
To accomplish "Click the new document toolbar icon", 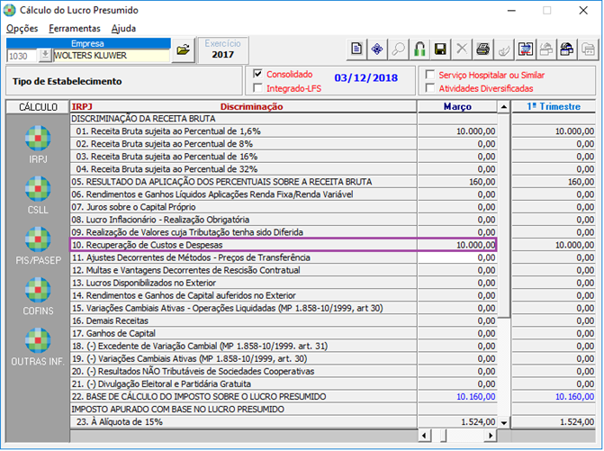I will [x=356, y=50].
